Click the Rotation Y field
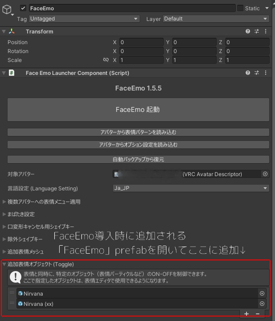This screenshot has width=275, height=321. pos(194,51)
